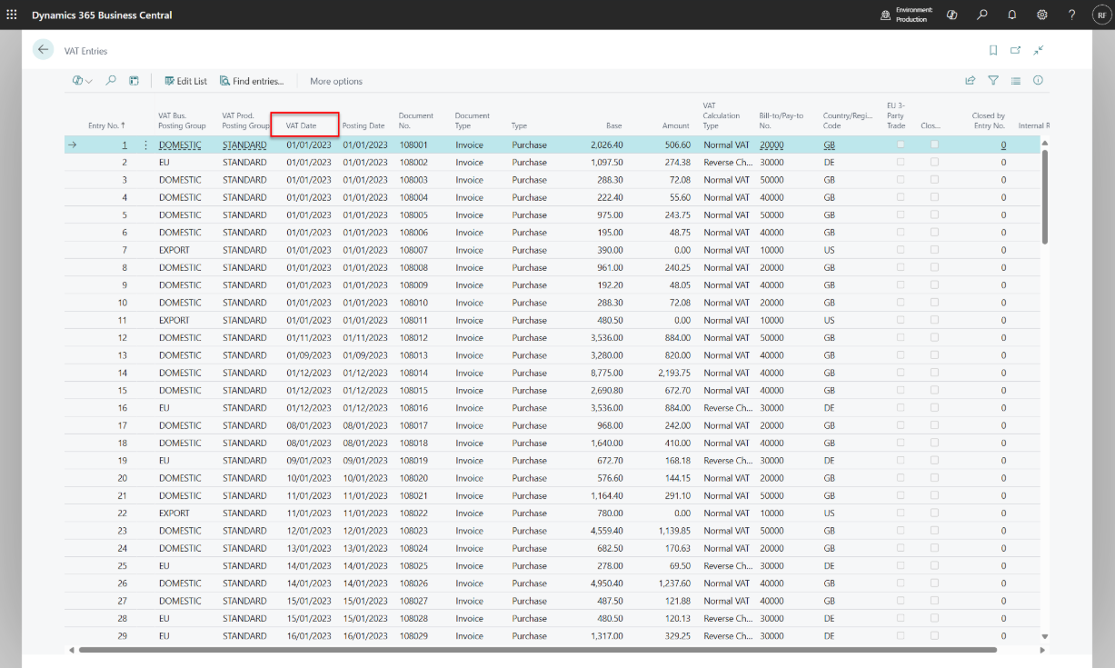Screen dimensions: 1115x668
Task: Open the Share icon in the action bar
Action: [971, 81]
